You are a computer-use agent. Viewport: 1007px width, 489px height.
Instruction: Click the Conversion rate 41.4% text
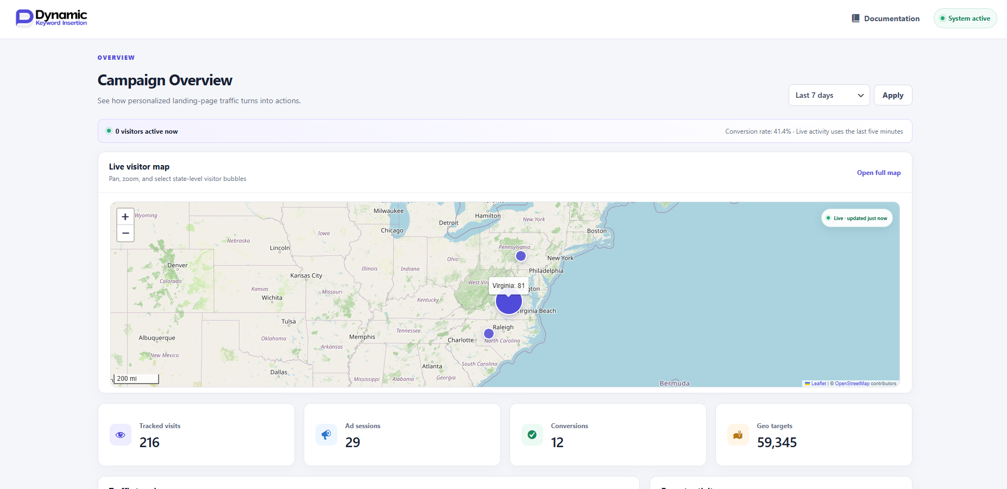(x=758, y=131)
